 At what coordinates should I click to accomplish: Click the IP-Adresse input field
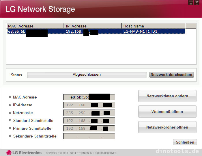click(89, 105)
